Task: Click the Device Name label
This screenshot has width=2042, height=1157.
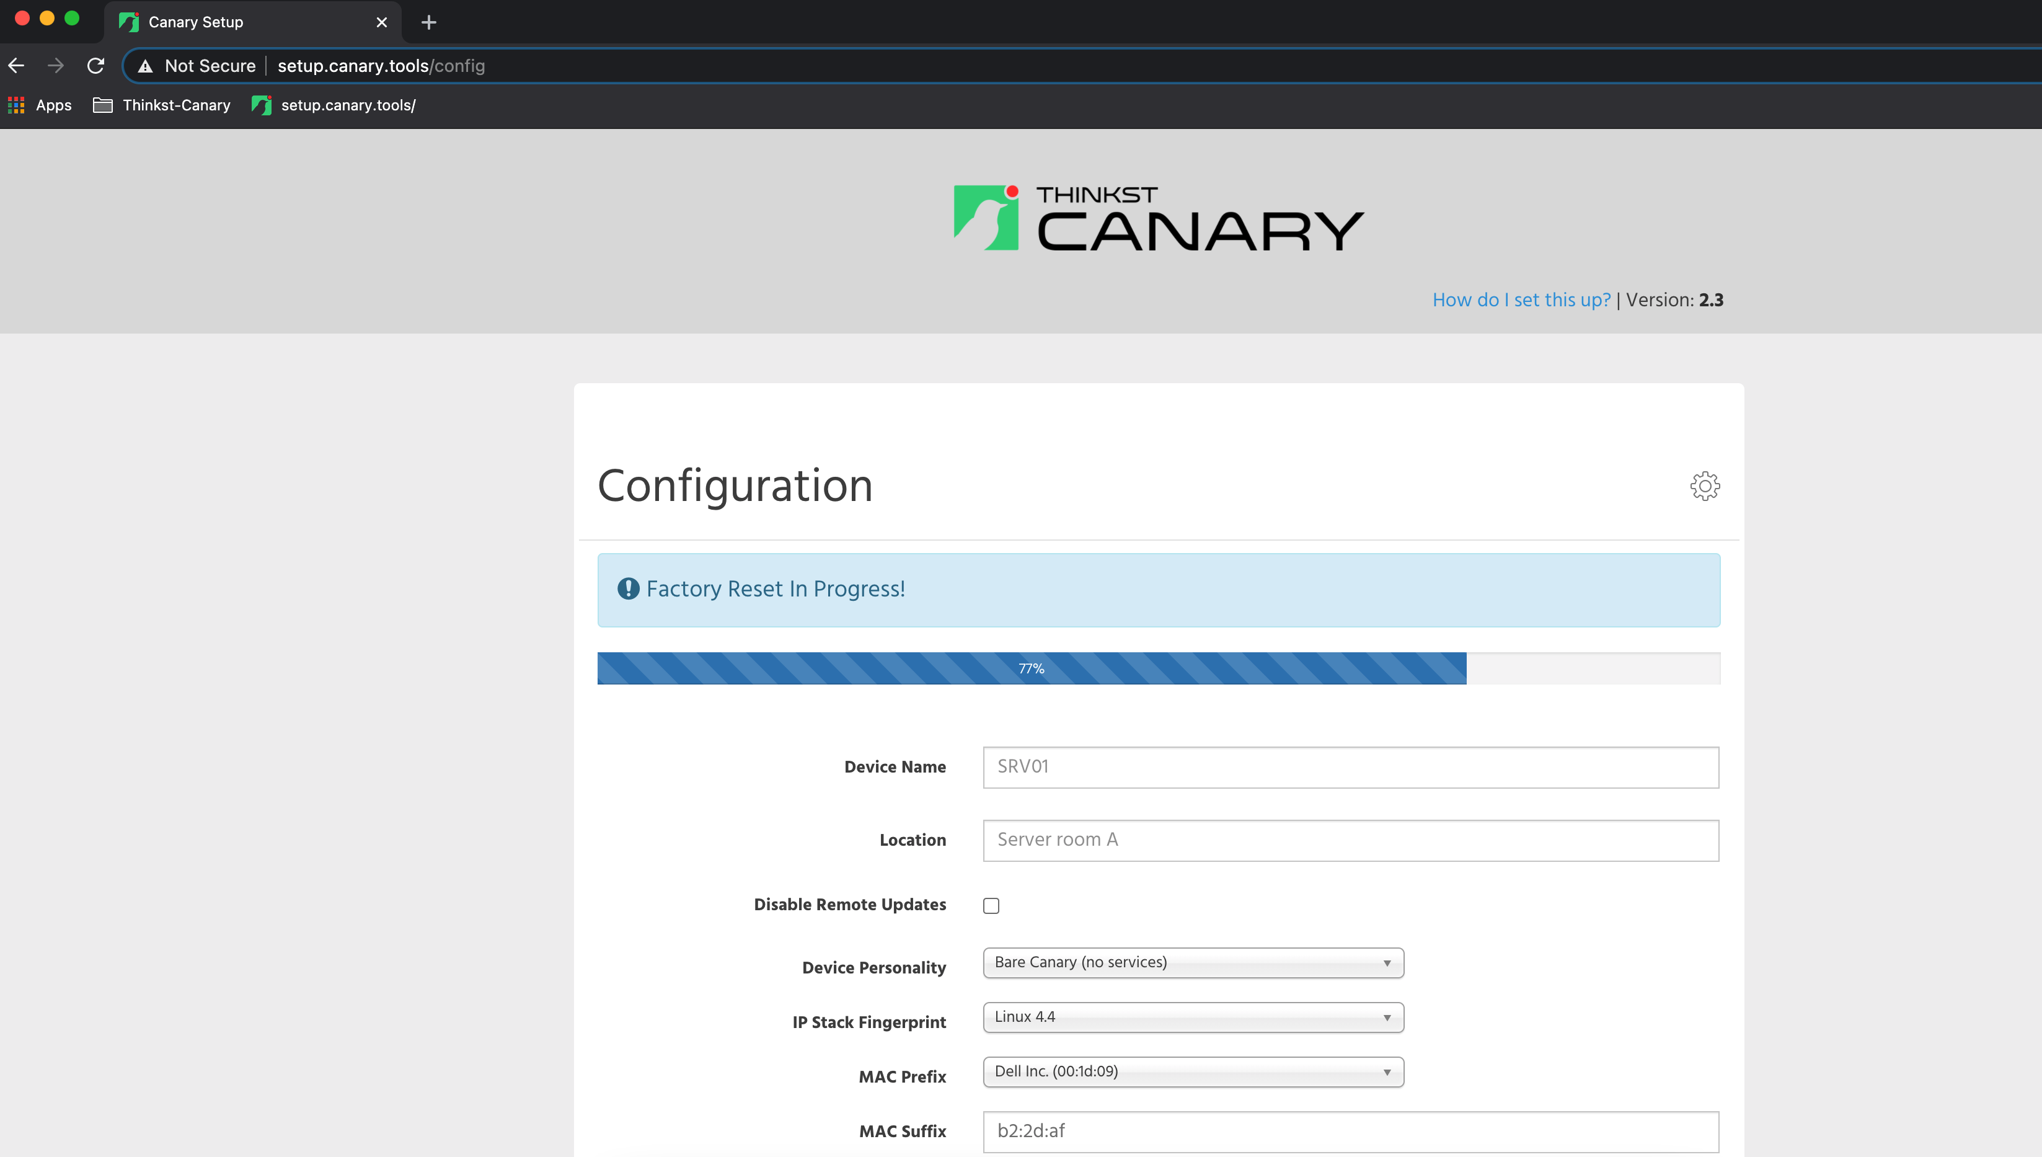Action: (x=895, y=767)
